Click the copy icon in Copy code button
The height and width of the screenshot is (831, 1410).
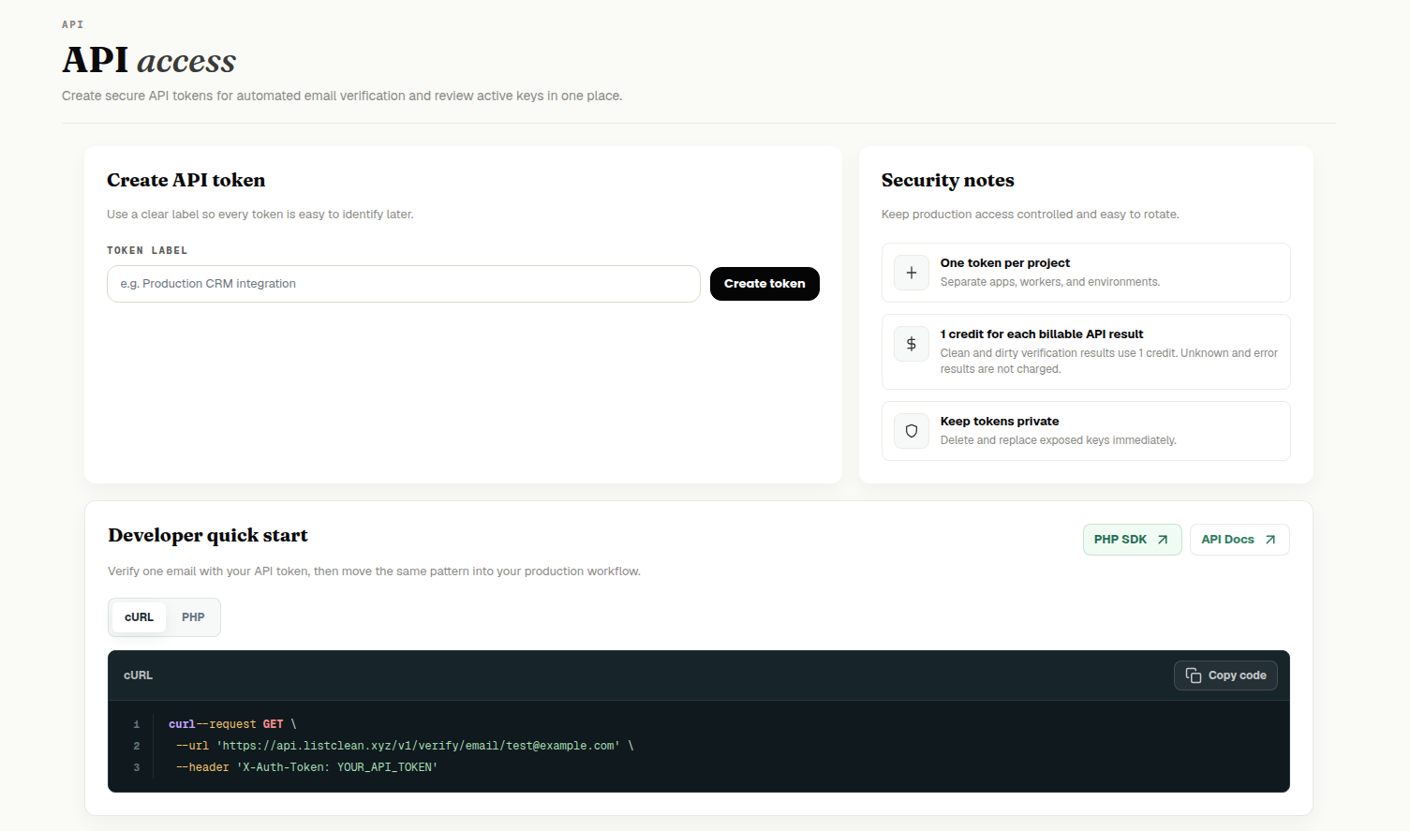point(1194,675)
